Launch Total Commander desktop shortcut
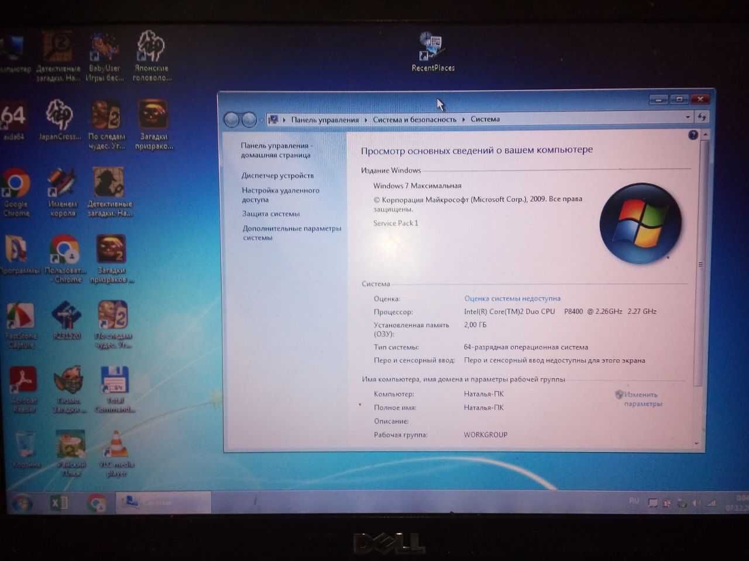This screenshot has height=561, width=749. tap(115, 390)
